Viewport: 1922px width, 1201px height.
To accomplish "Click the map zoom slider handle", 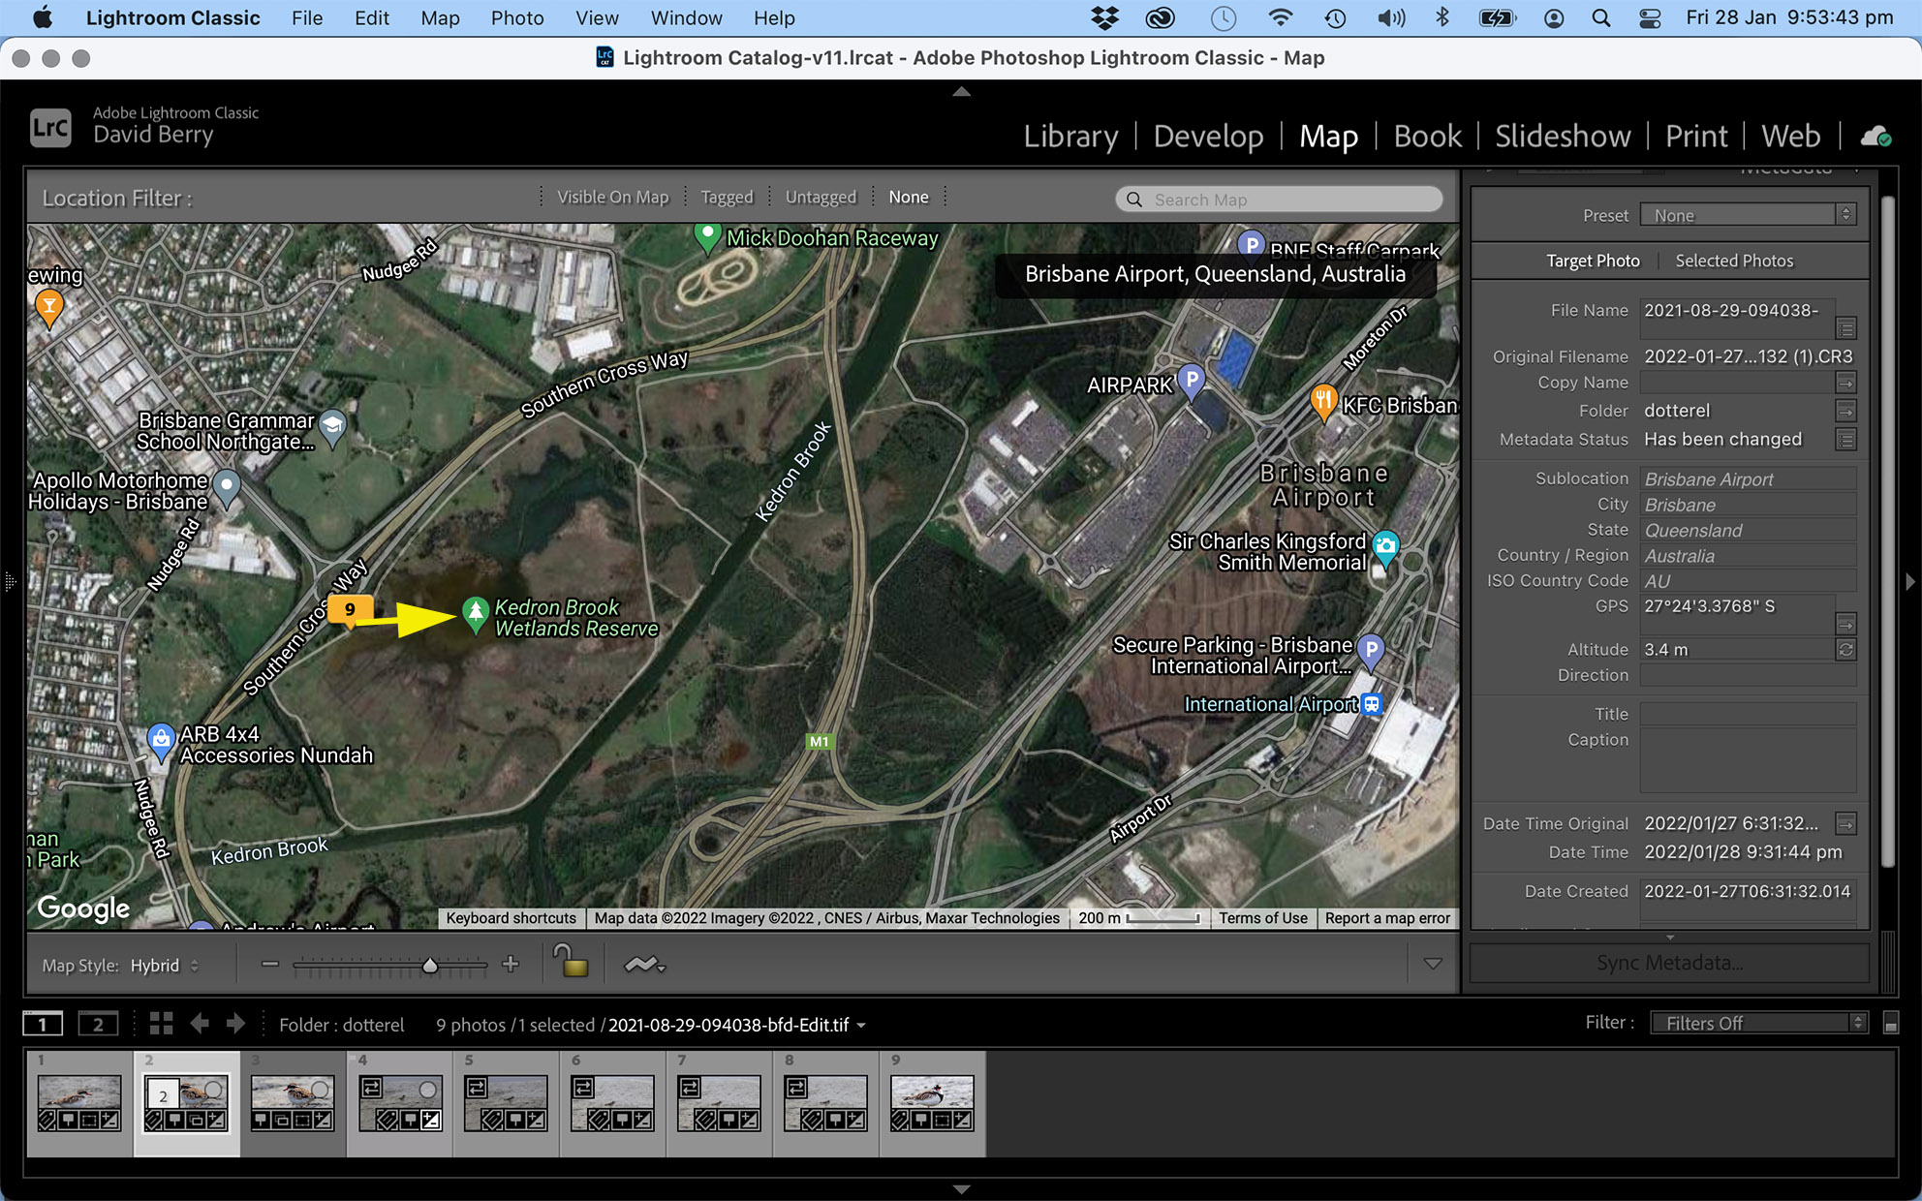I will click(x=430, y=965).
